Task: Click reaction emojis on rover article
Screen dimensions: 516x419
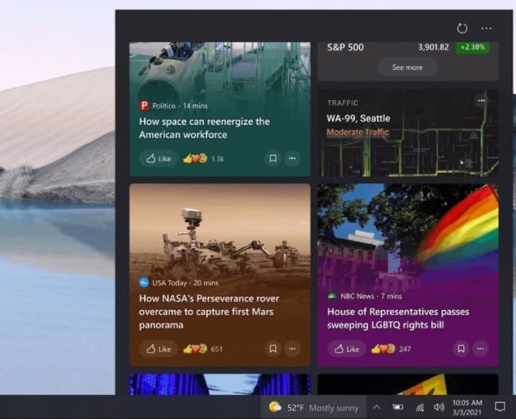Action: 195,349
